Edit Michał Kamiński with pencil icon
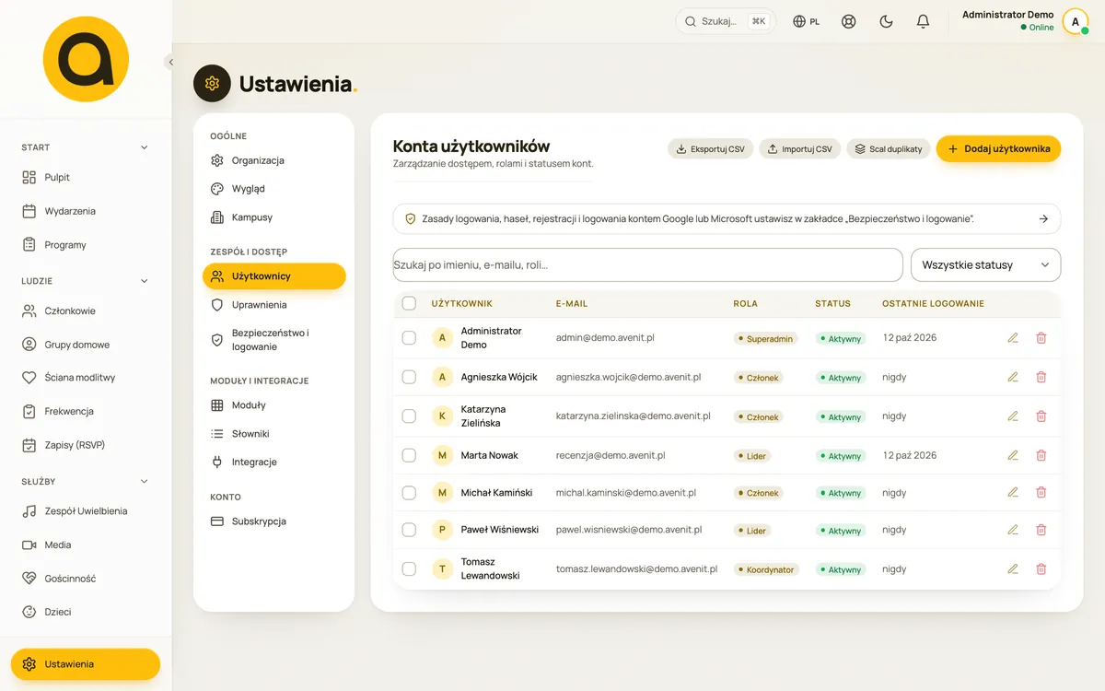Screen dimensions: 1105x691 pos(1013,493)
